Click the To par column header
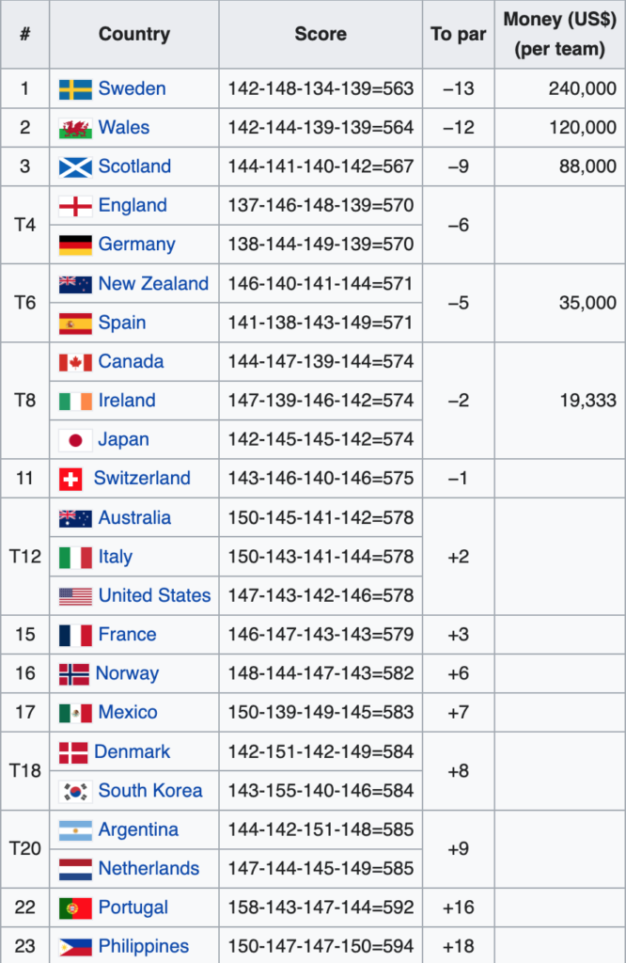This screenshot has width=626, height=963. pyautogui.click(x=459, y=35)
